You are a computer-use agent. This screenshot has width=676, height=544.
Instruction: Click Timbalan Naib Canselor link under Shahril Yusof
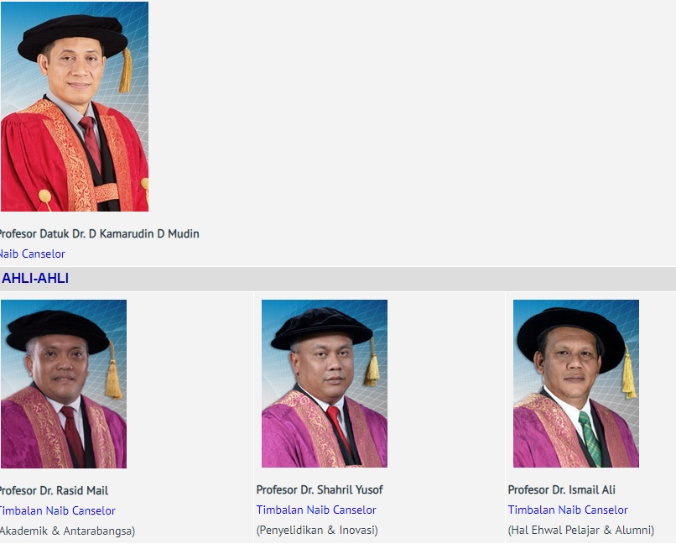(316, 510)
